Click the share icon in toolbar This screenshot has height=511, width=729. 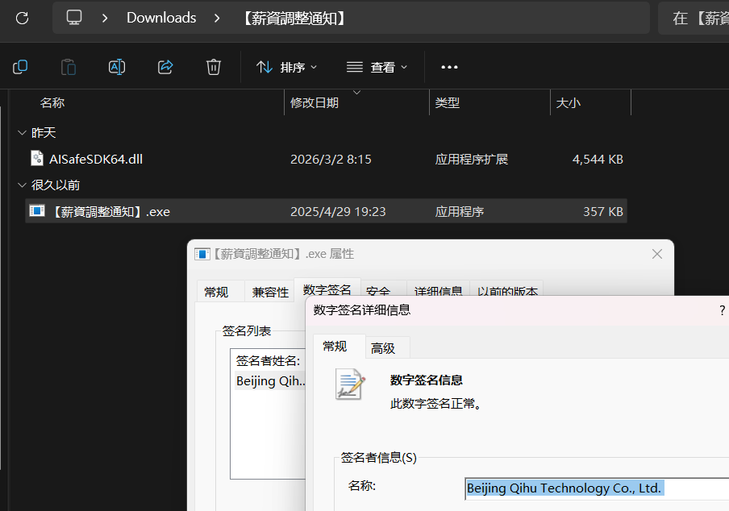coord(165,67)
